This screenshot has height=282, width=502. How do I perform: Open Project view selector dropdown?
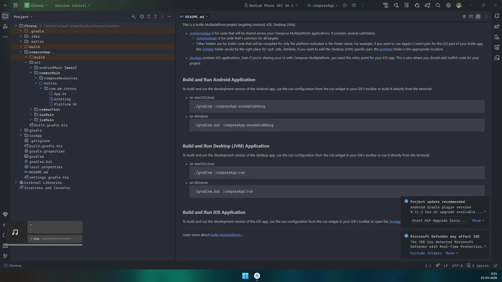coord(23,17)
